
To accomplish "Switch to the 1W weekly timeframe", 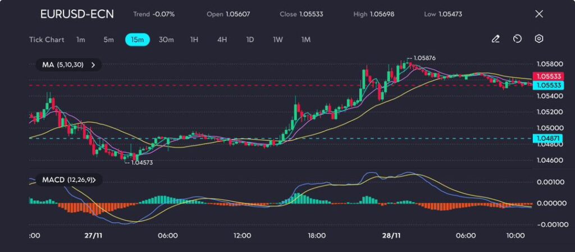I will 278,40.
